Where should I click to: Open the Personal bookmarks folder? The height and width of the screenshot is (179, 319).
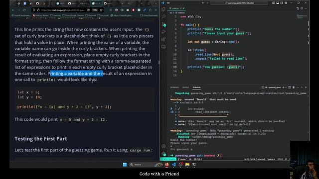[91, 15]
